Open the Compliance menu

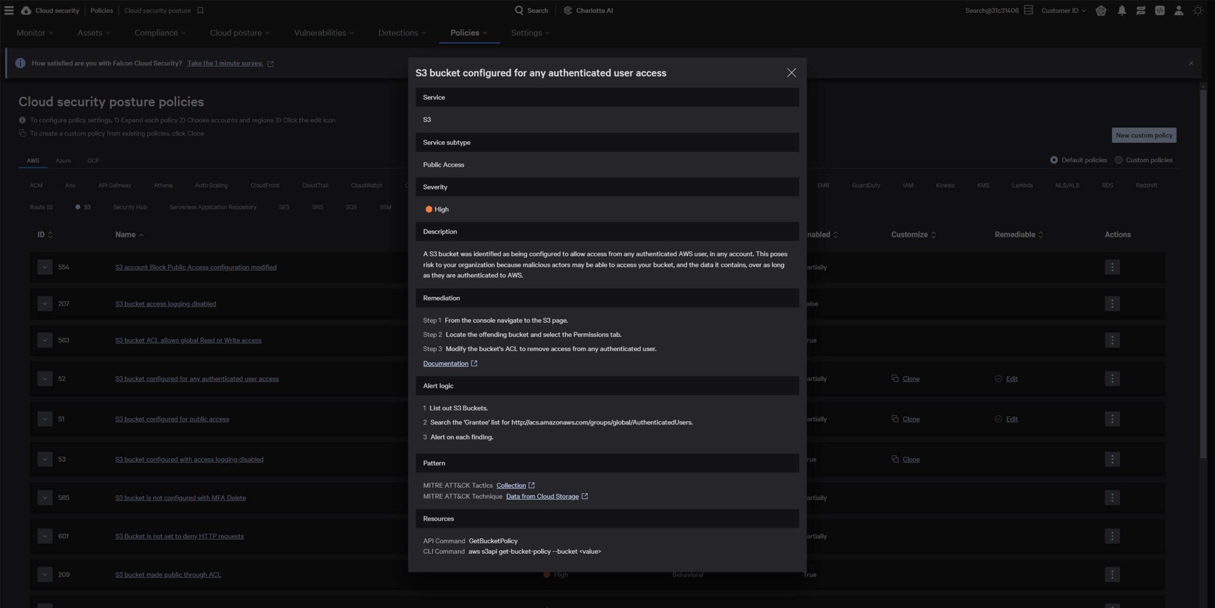click(x=160, y=33)
